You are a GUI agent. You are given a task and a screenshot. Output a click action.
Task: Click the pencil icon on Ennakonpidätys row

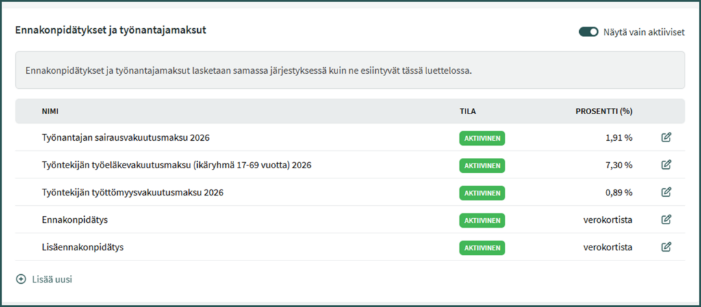666,219
